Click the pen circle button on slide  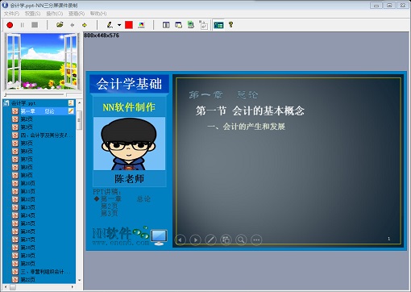tap(210, 240)
